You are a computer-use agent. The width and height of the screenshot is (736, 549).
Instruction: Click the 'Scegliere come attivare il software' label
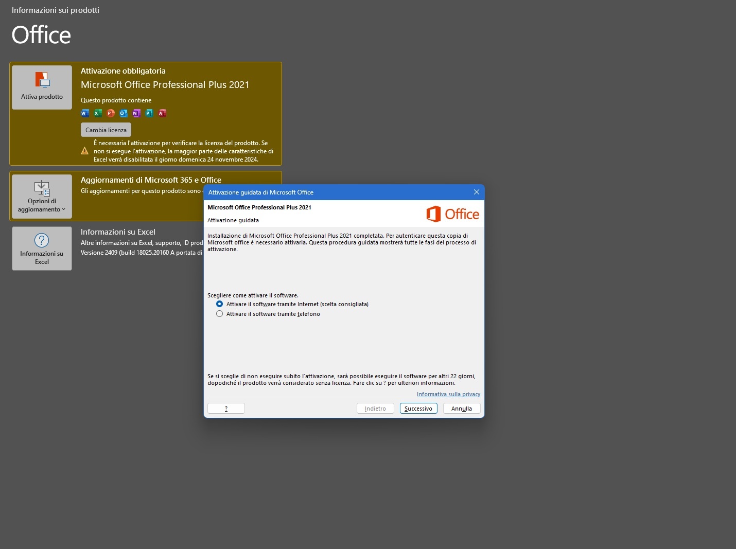253,295
